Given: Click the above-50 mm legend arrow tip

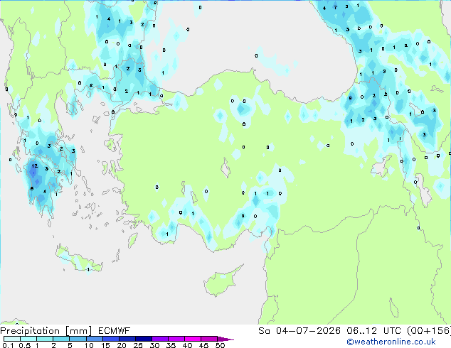Looking at the screenshot, I should click(225, 339).
